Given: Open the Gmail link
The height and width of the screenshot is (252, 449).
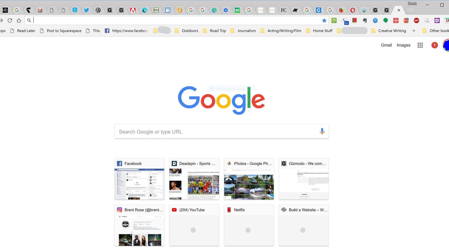Looking at the screenshot, I should coord(386,45).
